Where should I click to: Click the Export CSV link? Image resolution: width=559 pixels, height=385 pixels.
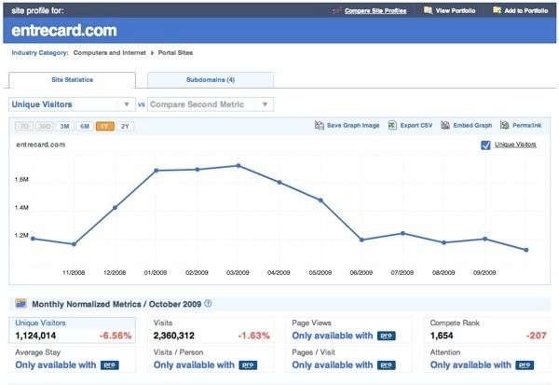416,126
